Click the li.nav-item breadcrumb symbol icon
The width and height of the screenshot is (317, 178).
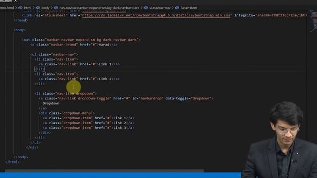[177, 8]
